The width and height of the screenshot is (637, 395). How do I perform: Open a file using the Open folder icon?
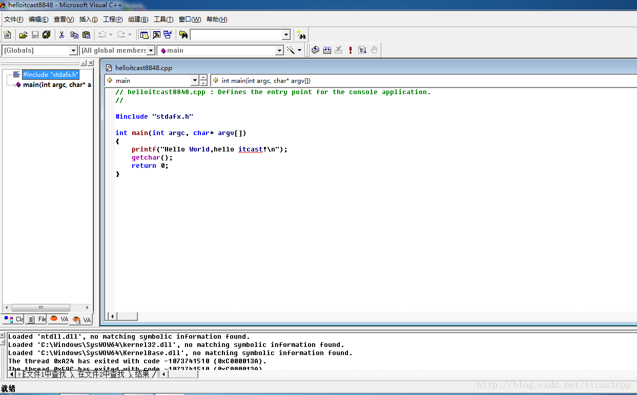(24, 34)
